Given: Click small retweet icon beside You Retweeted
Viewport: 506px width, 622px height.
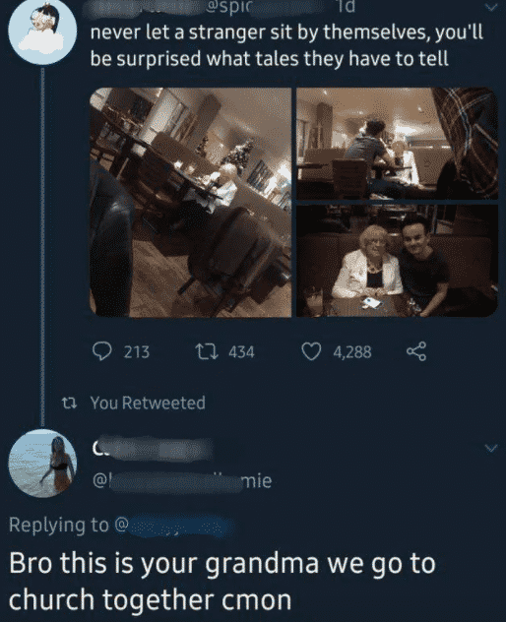Looking at the screenshot, I should 70,404.
